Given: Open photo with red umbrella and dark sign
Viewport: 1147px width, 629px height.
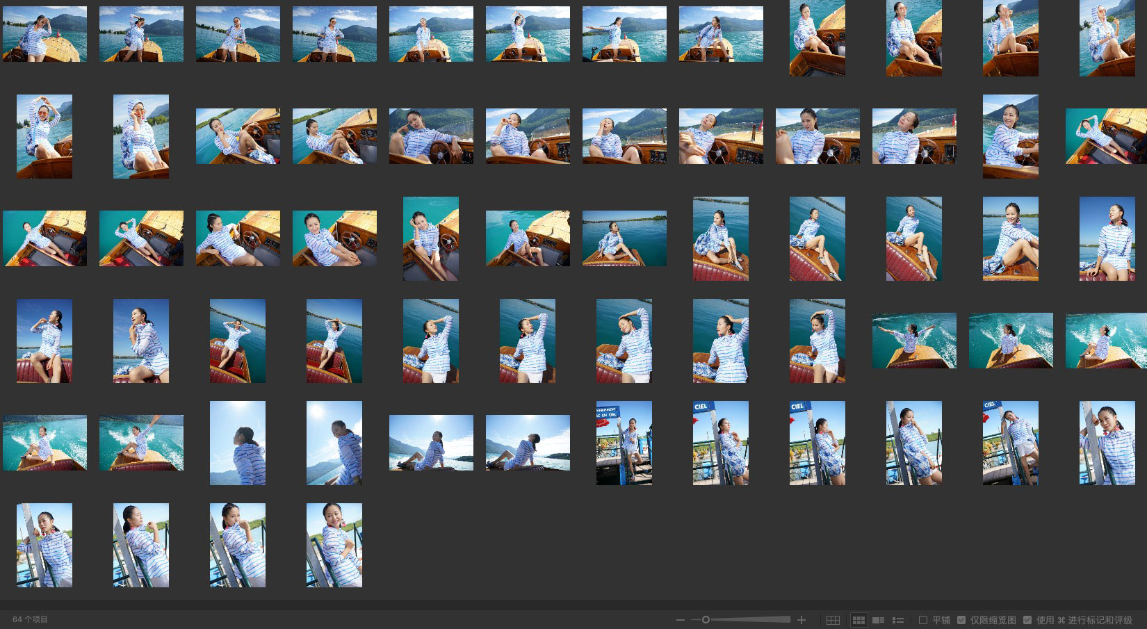Looking at the screenshot, I should click(624, 443).
